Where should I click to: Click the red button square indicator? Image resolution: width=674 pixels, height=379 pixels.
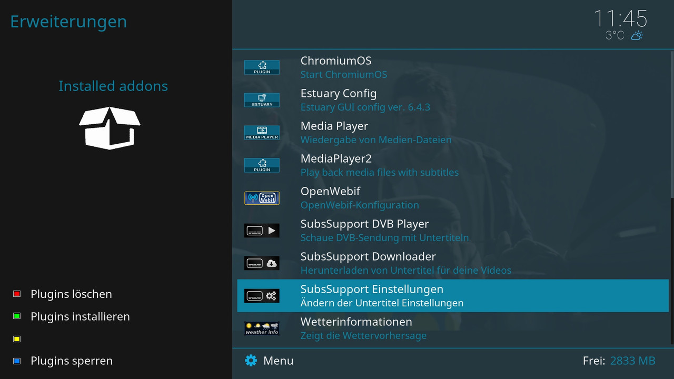point(17,294)
